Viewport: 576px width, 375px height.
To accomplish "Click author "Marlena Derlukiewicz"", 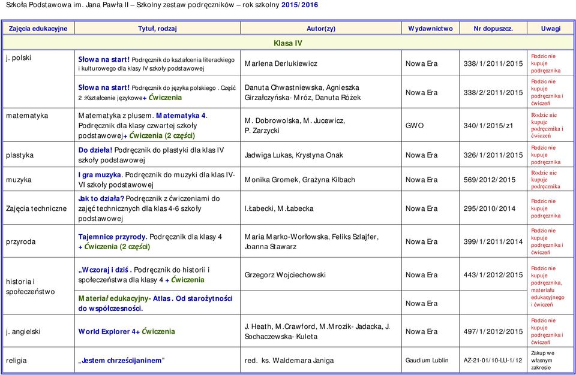I will point(281,63).
